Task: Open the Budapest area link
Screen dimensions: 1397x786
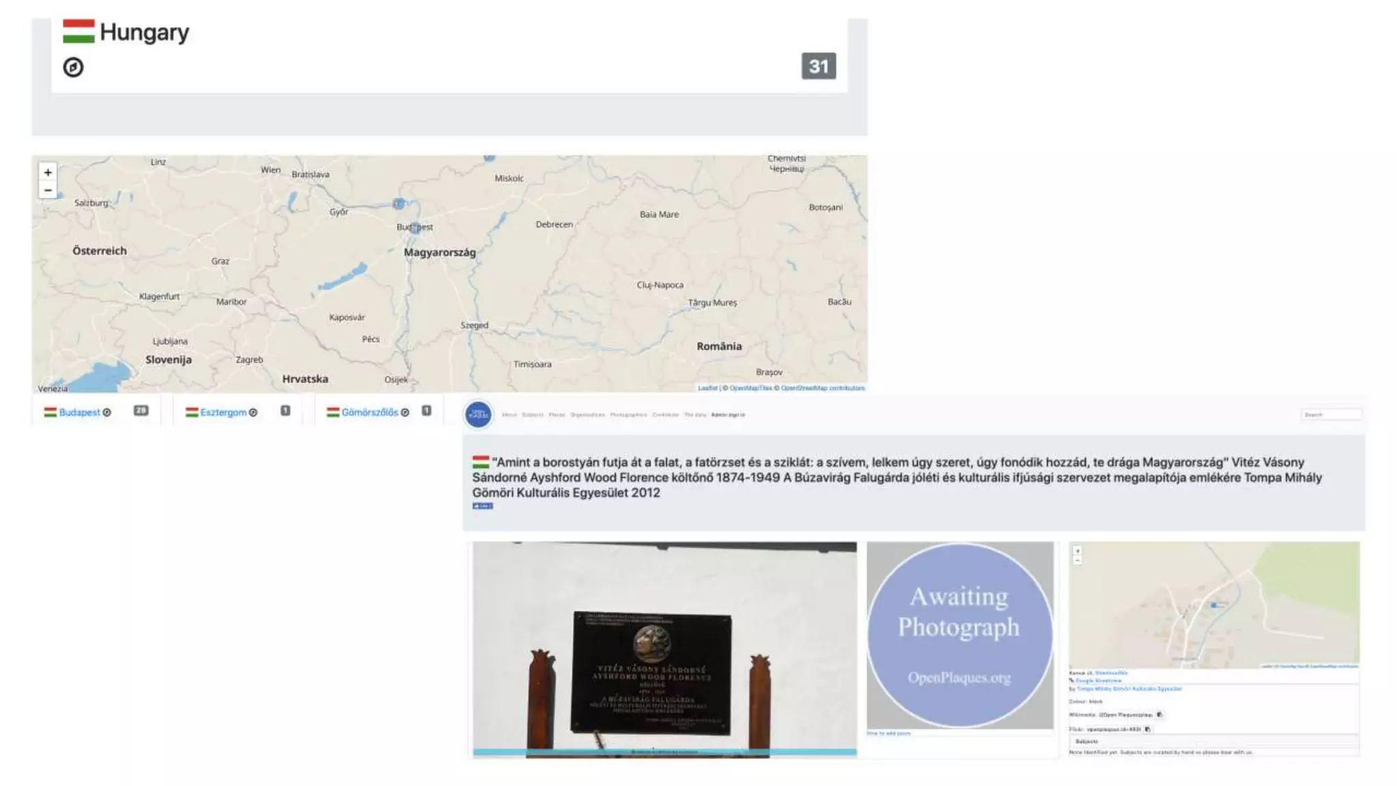Action: (79, 412)
